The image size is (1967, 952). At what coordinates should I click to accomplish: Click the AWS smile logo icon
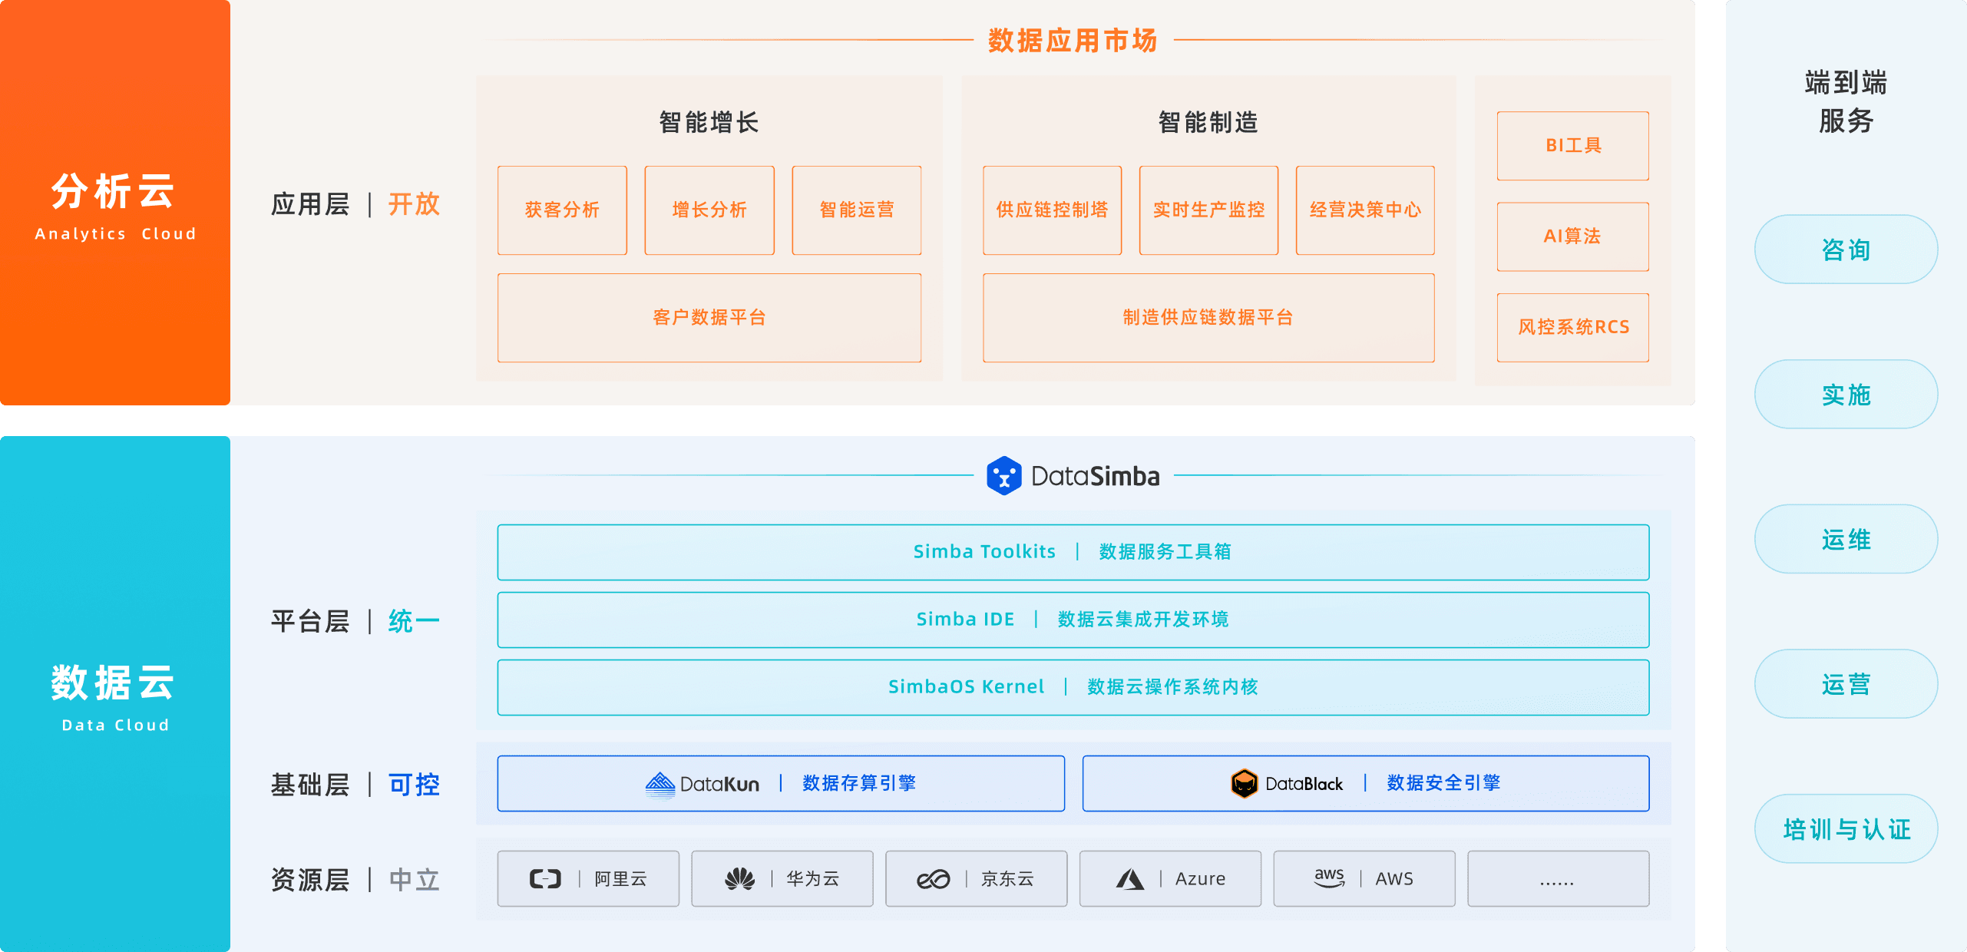pos(1329,878)
